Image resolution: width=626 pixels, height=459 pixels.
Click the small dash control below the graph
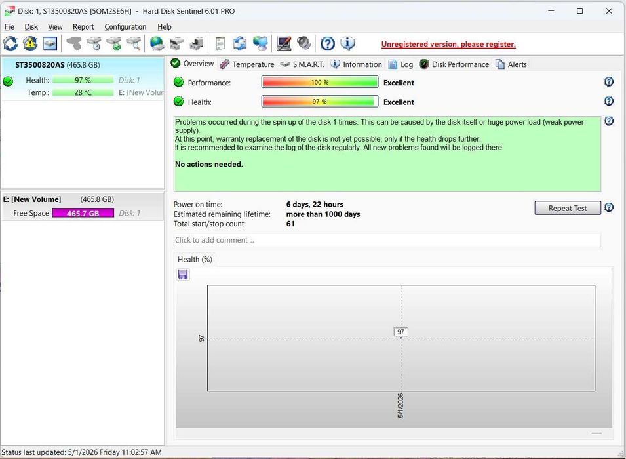(x=597, y=433)
